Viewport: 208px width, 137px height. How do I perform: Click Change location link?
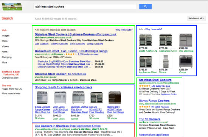[10, 78]
